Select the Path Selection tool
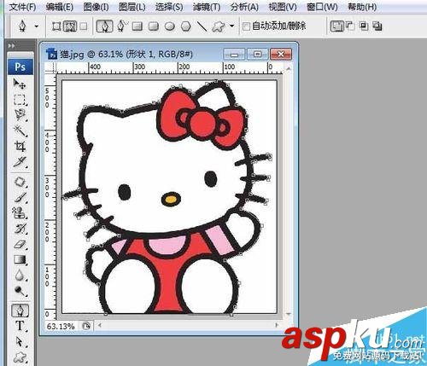 pos(20,341)
